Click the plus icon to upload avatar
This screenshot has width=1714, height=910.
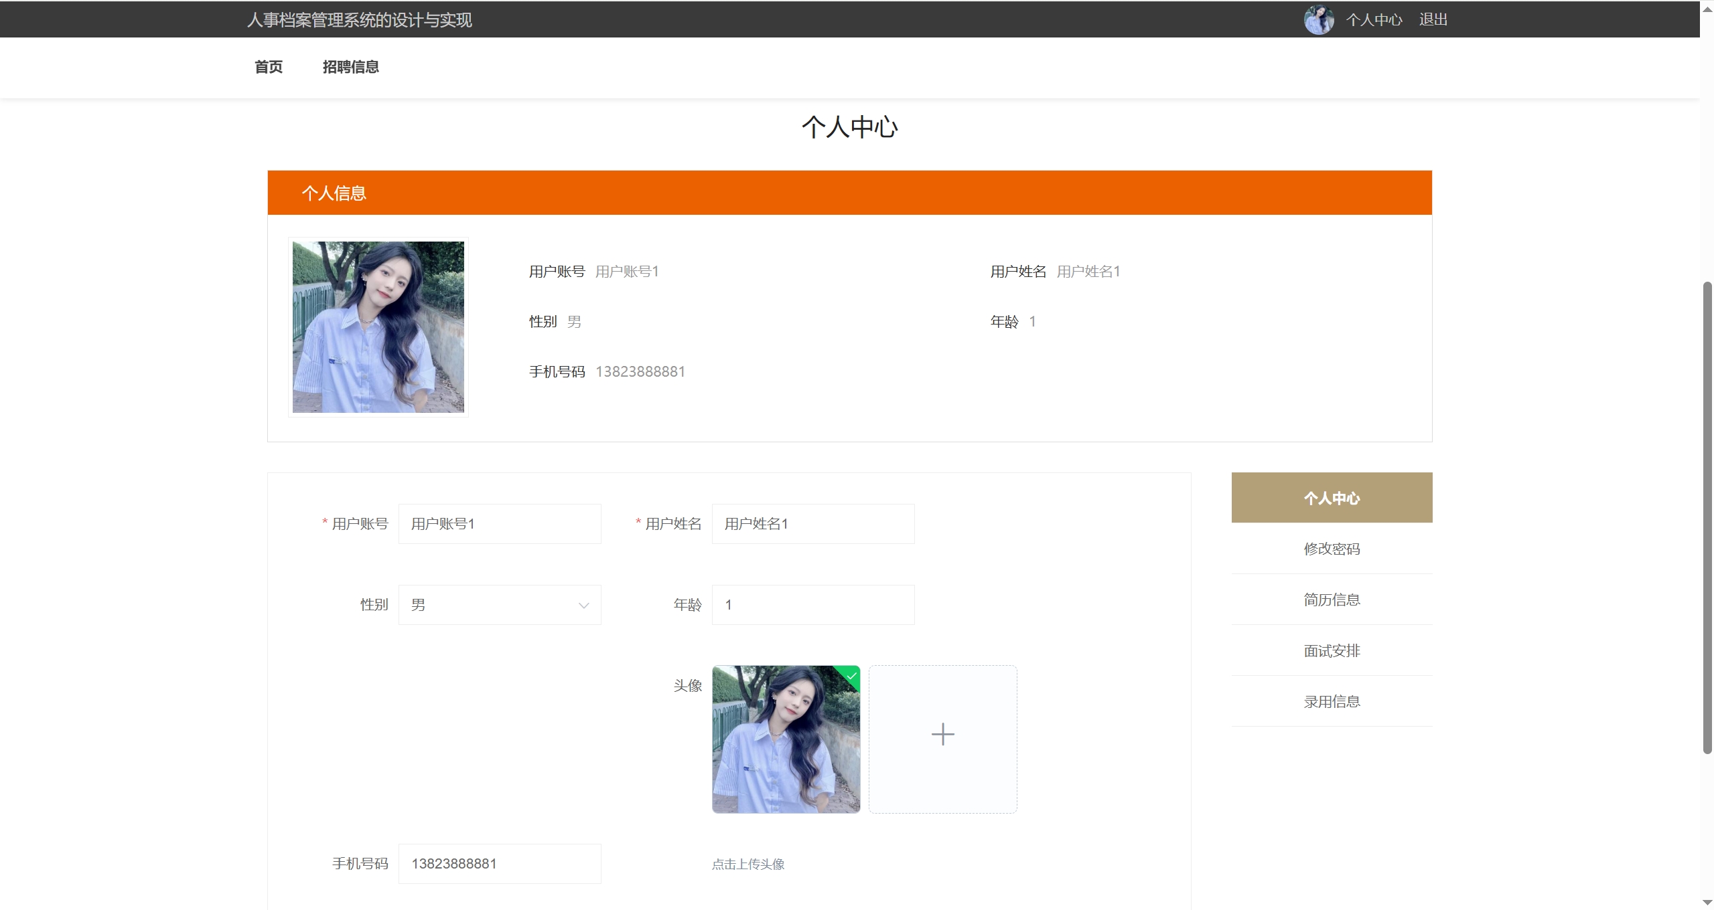(x=942, y=735)
